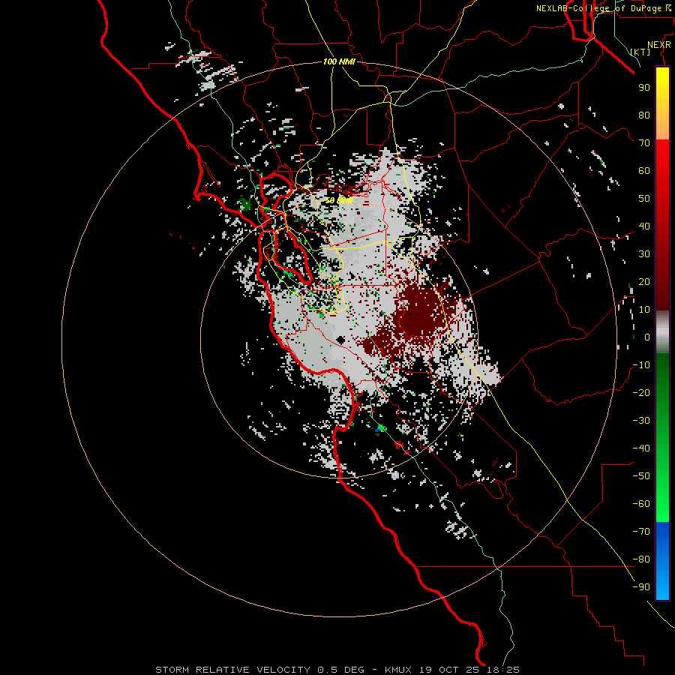675x675 pixels.
Task: Click the 70 value on velocity scale
Action: coord(644,143)
